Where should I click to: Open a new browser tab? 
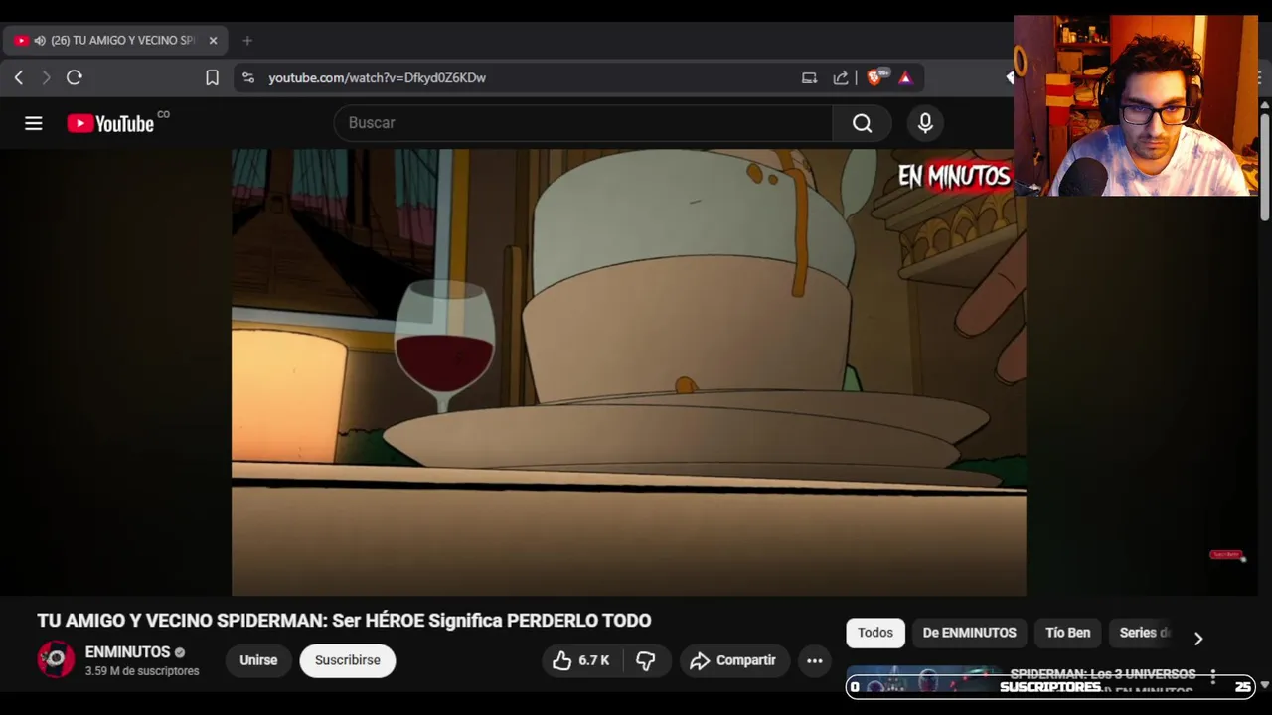[x=247, y=41]
